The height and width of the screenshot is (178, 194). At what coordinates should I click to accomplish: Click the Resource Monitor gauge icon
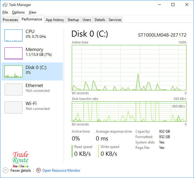click(x=38, y=170)
